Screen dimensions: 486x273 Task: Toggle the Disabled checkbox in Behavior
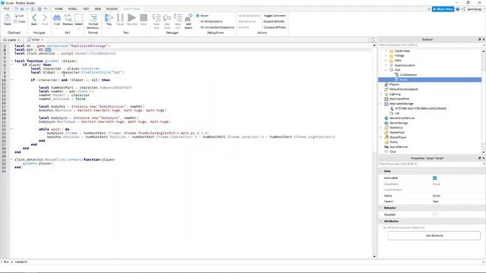pyautogui.click(x=434, y=215)
